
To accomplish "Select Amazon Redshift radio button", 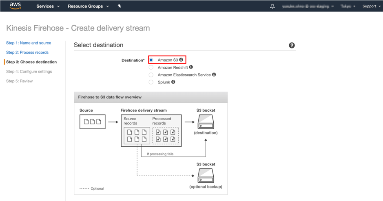I will pos(151,68).
